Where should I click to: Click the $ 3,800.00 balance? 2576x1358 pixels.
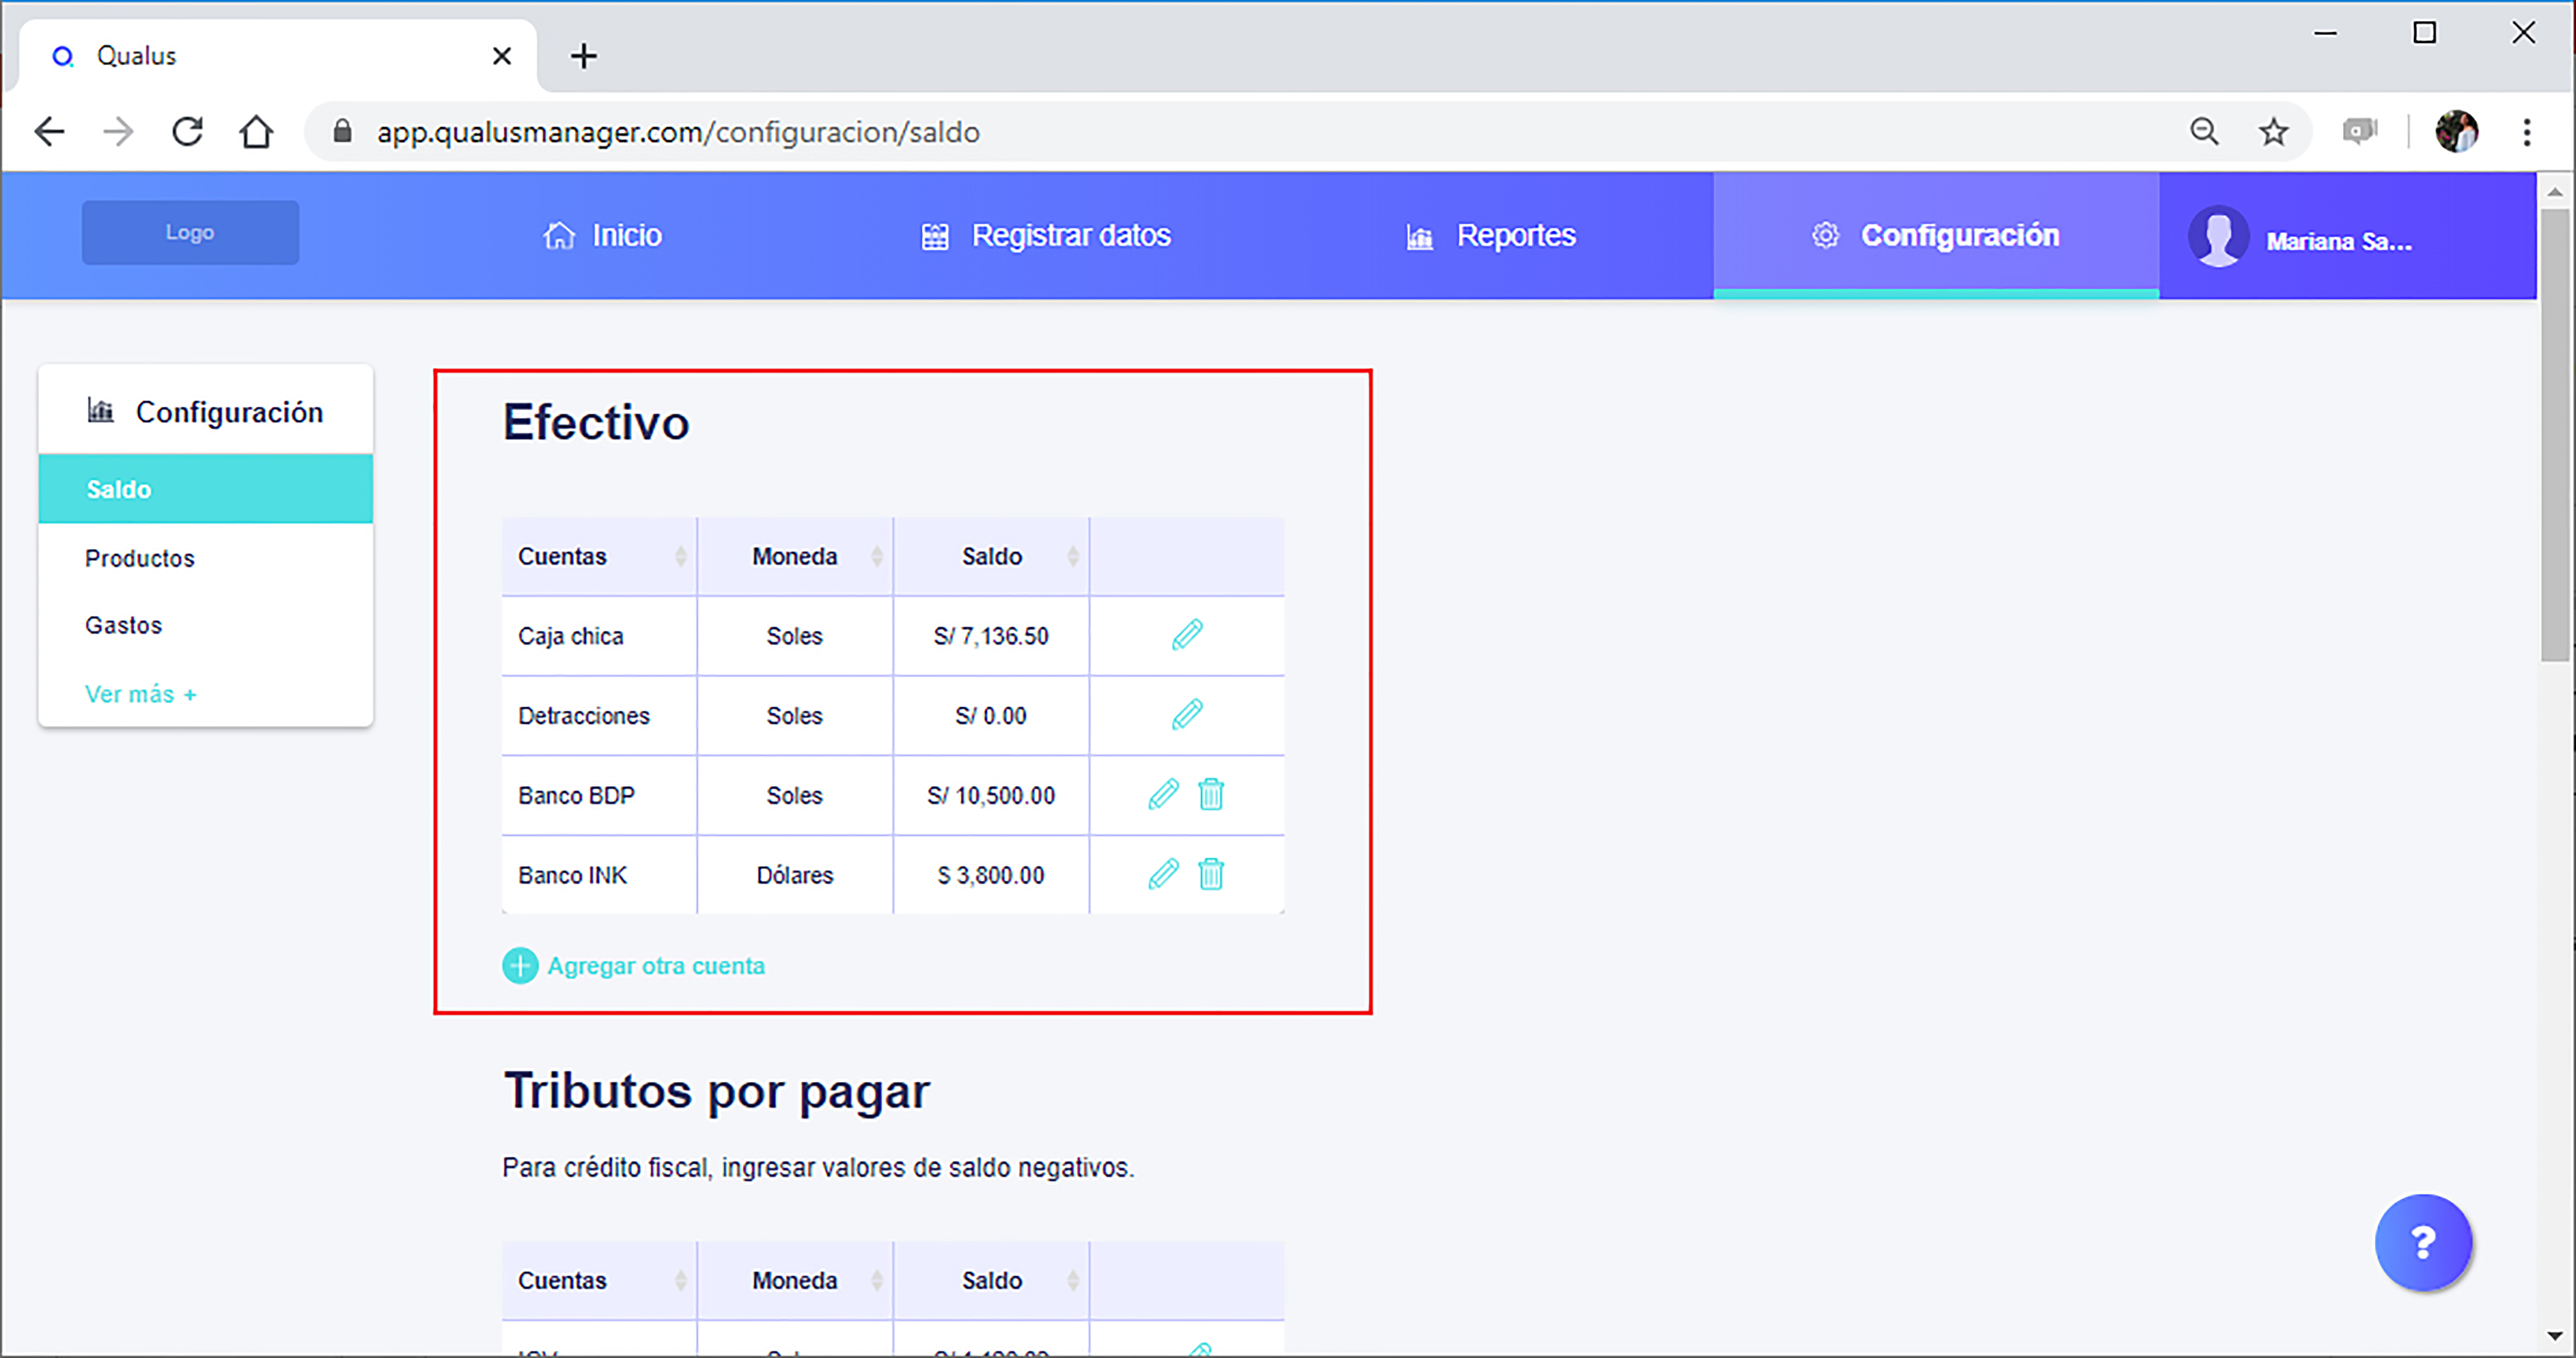tap(991, 875)
